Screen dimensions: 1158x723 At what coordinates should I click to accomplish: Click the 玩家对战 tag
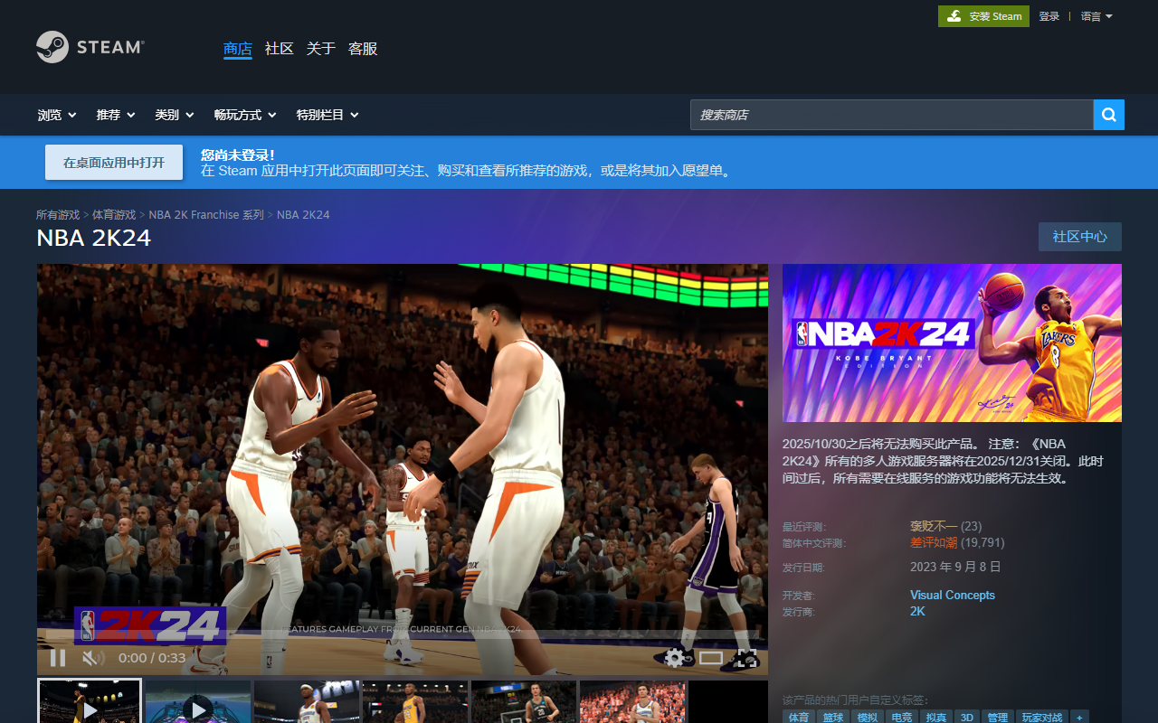(x=1042, y=717)
